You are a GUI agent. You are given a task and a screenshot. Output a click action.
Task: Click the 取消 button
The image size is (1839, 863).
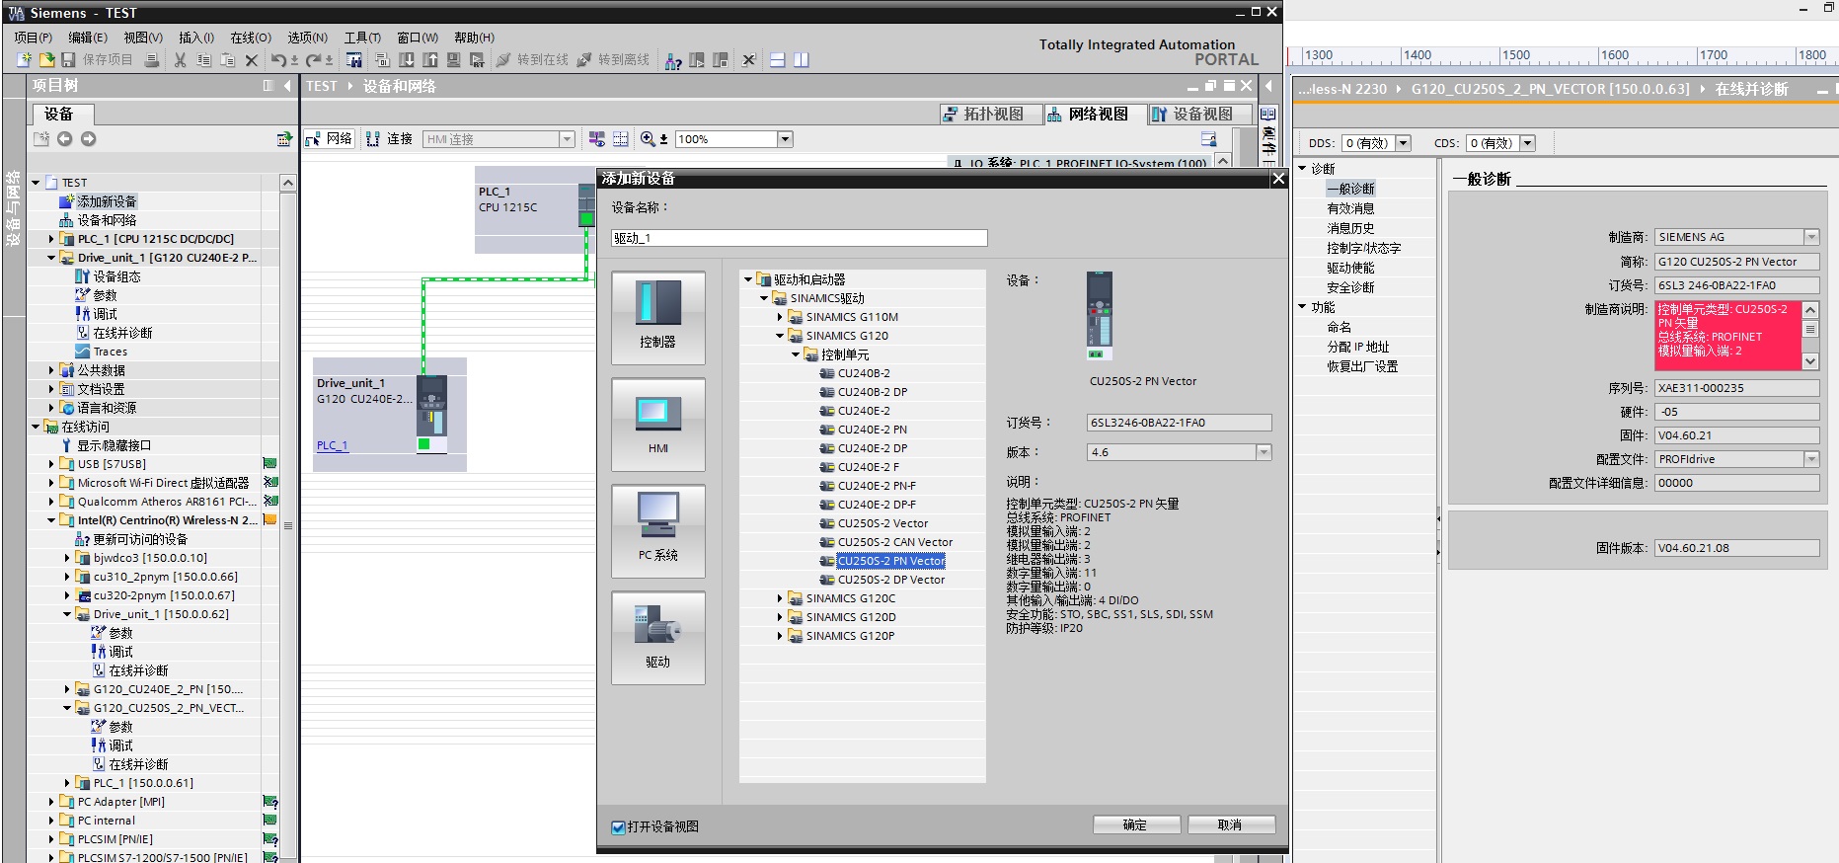click(x=1231, y=825)
